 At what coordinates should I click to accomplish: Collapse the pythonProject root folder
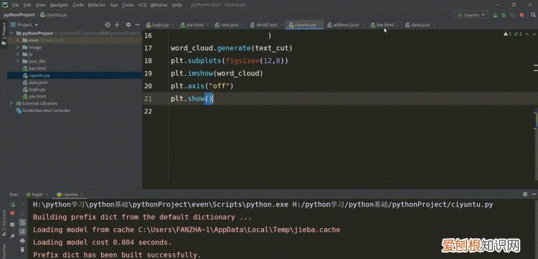point(11,33)
